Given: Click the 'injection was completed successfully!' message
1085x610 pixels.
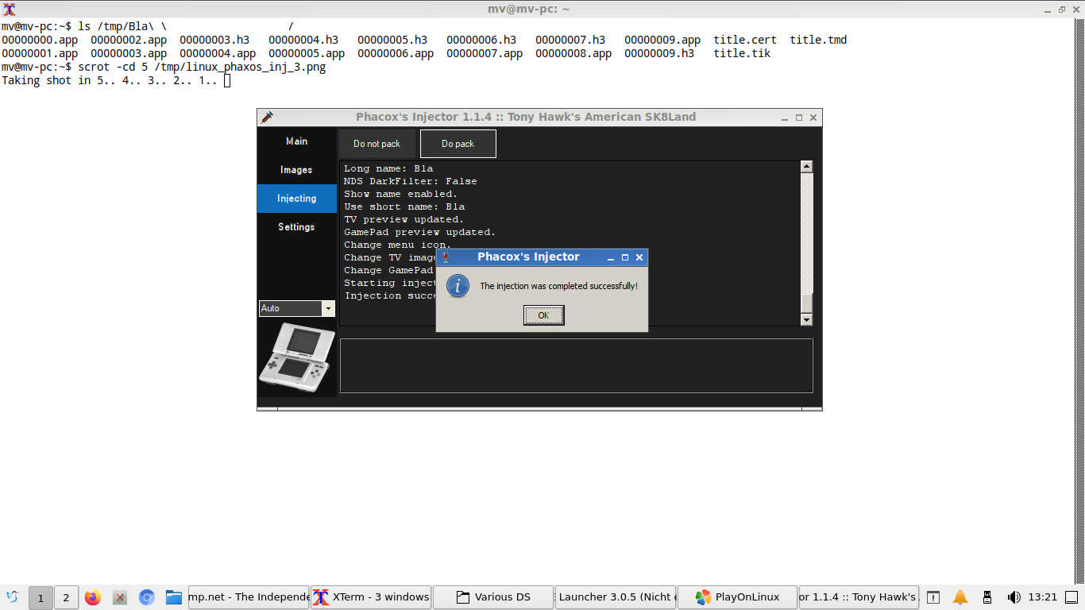Looking at the screenshot, I should 559,286.
